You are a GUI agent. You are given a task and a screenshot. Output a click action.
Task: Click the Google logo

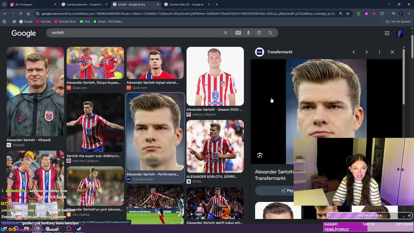point(24,33)
